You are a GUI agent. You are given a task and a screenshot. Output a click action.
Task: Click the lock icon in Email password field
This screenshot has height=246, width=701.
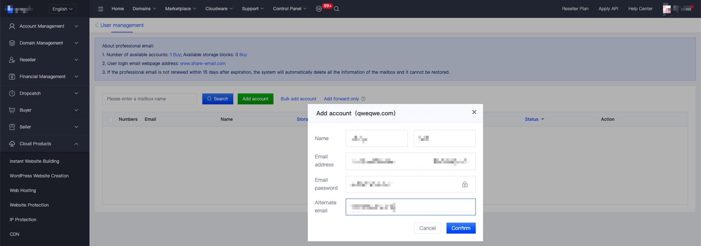(465, 184)
